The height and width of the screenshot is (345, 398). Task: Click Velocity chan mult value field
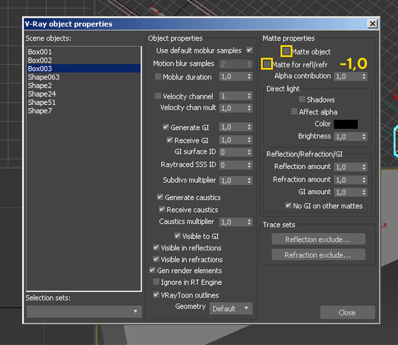click(233, 108)
